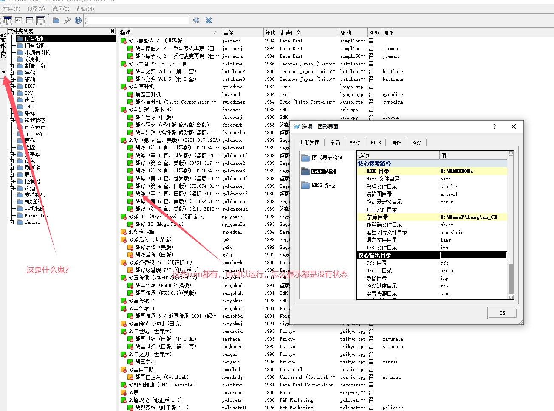Confirm the options dialog with OK
554x411 pixels.
pos(502,313)
